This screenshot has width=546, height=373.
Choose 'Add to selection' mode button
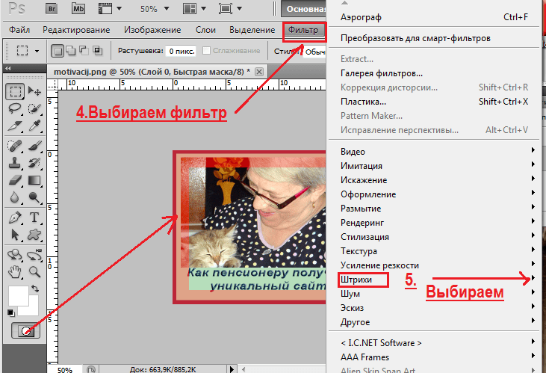tap(70, 51)
